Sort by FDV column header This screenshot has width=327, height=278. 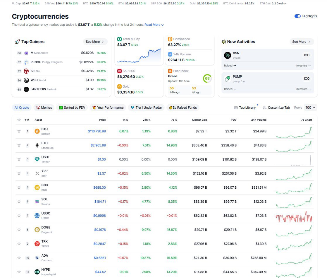click(234, 120)
